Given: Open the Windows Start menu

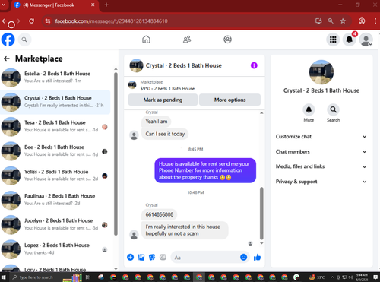Looking at the screenshot, I should point(4,277).
